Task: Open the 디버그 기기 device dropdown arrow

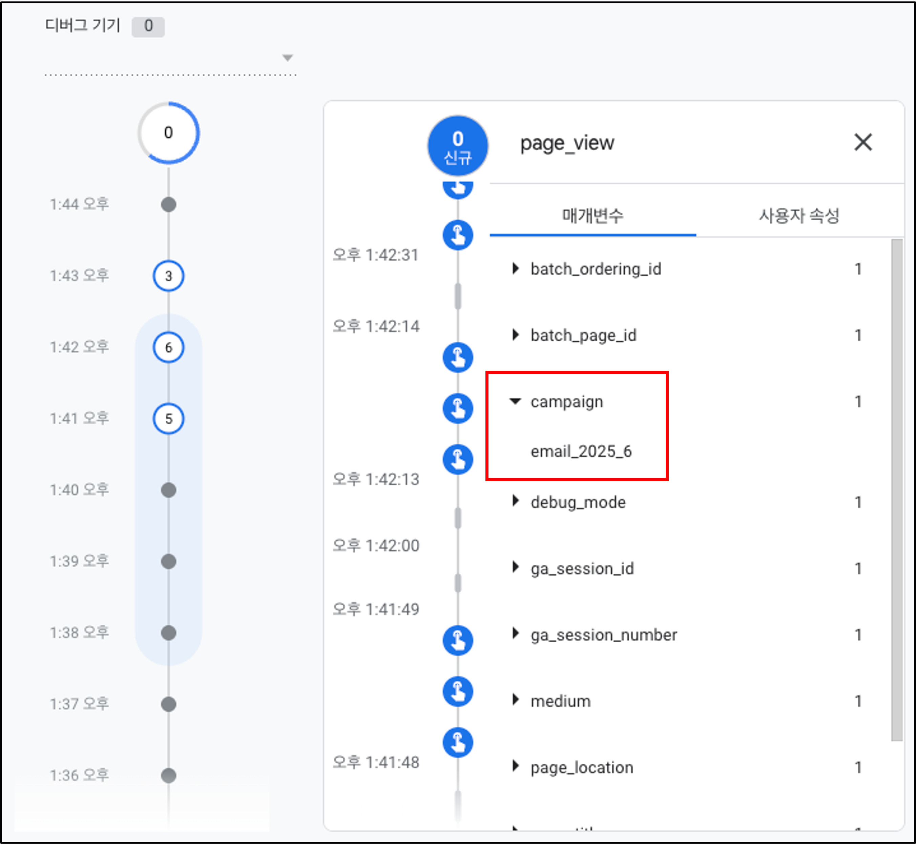Action: (288, 58)
